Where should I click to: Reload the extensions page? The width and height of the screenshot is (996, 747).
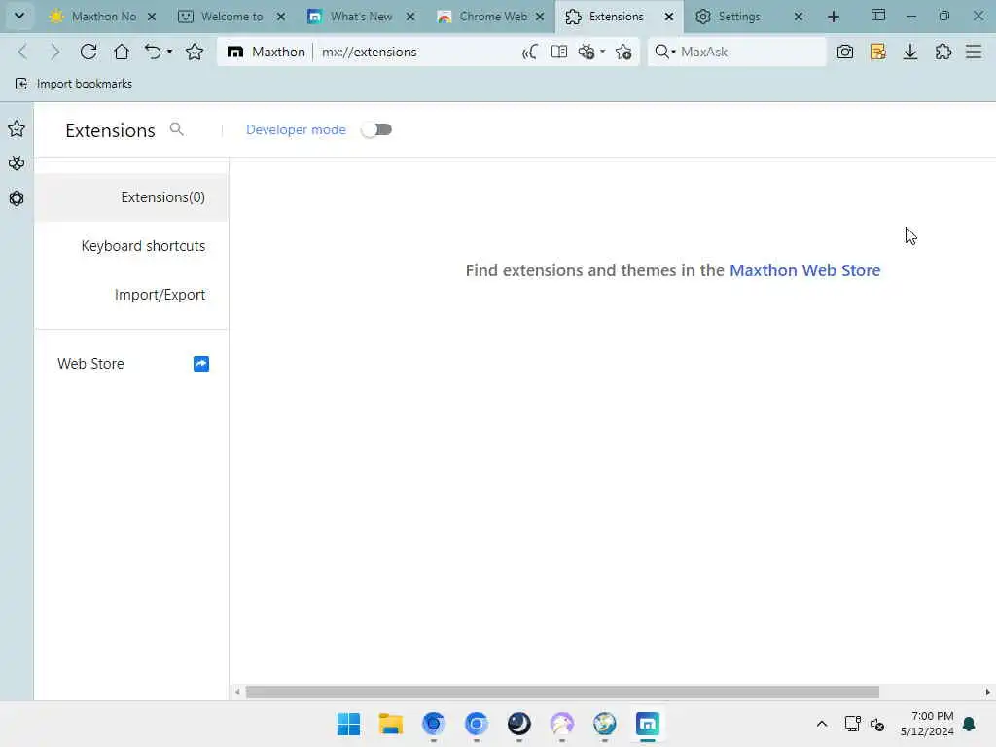click(x=89, y=52)
